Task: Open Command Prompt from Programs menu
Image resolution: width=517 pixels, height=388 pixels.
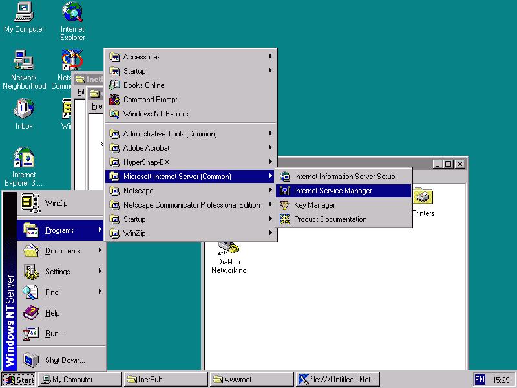Action: click(x=150, y=100)
